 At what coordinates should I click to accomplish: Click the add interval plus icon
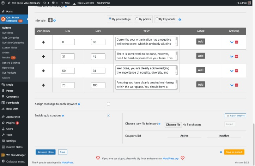[50, 20]
